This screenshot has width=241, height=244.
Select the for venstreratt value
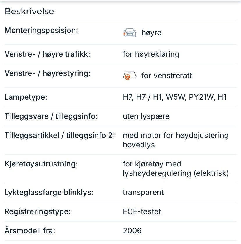(167, 76)
